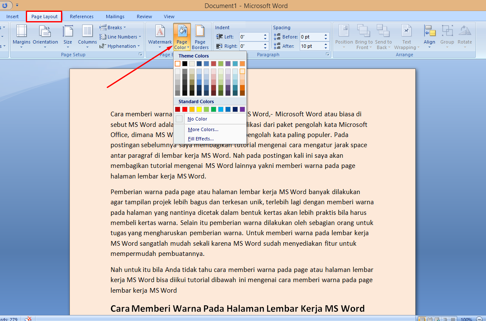Viewport: 486px width, 321px height.
Task: Click the Rotate icon
Action: pyautogui.click(x=464, y=31)
